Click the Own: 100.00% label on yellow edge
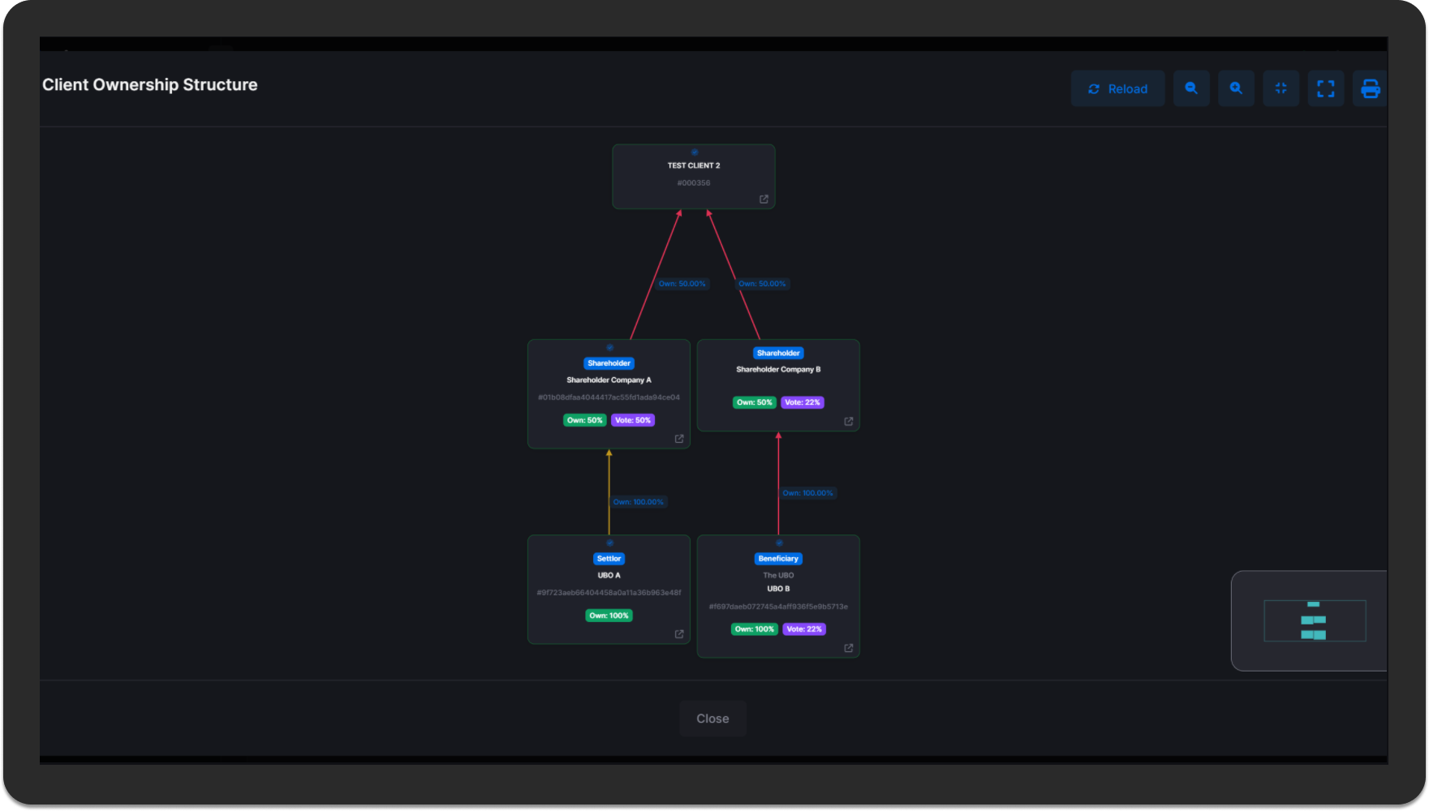This screenshot has height=811, width=1429. click(639, 502)
